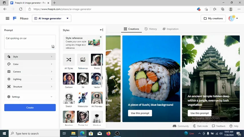Open browser Settings and more menu
This screenshot has width=244, height=137.
239,9
